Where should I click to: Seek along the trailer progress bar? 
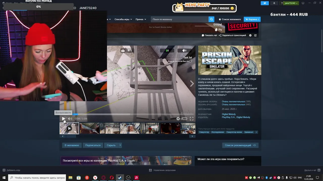pyautogui.click(x=127, y=114)
